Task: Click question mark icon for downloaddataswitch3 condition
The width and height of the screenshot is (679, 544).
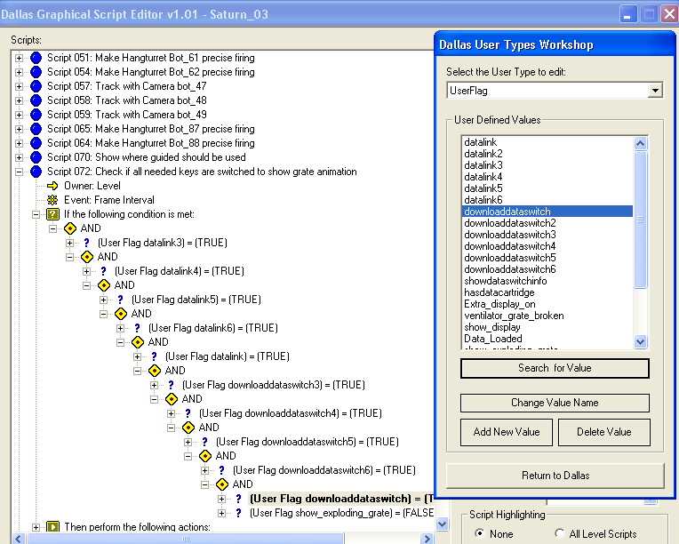Action: click(171, 385)
